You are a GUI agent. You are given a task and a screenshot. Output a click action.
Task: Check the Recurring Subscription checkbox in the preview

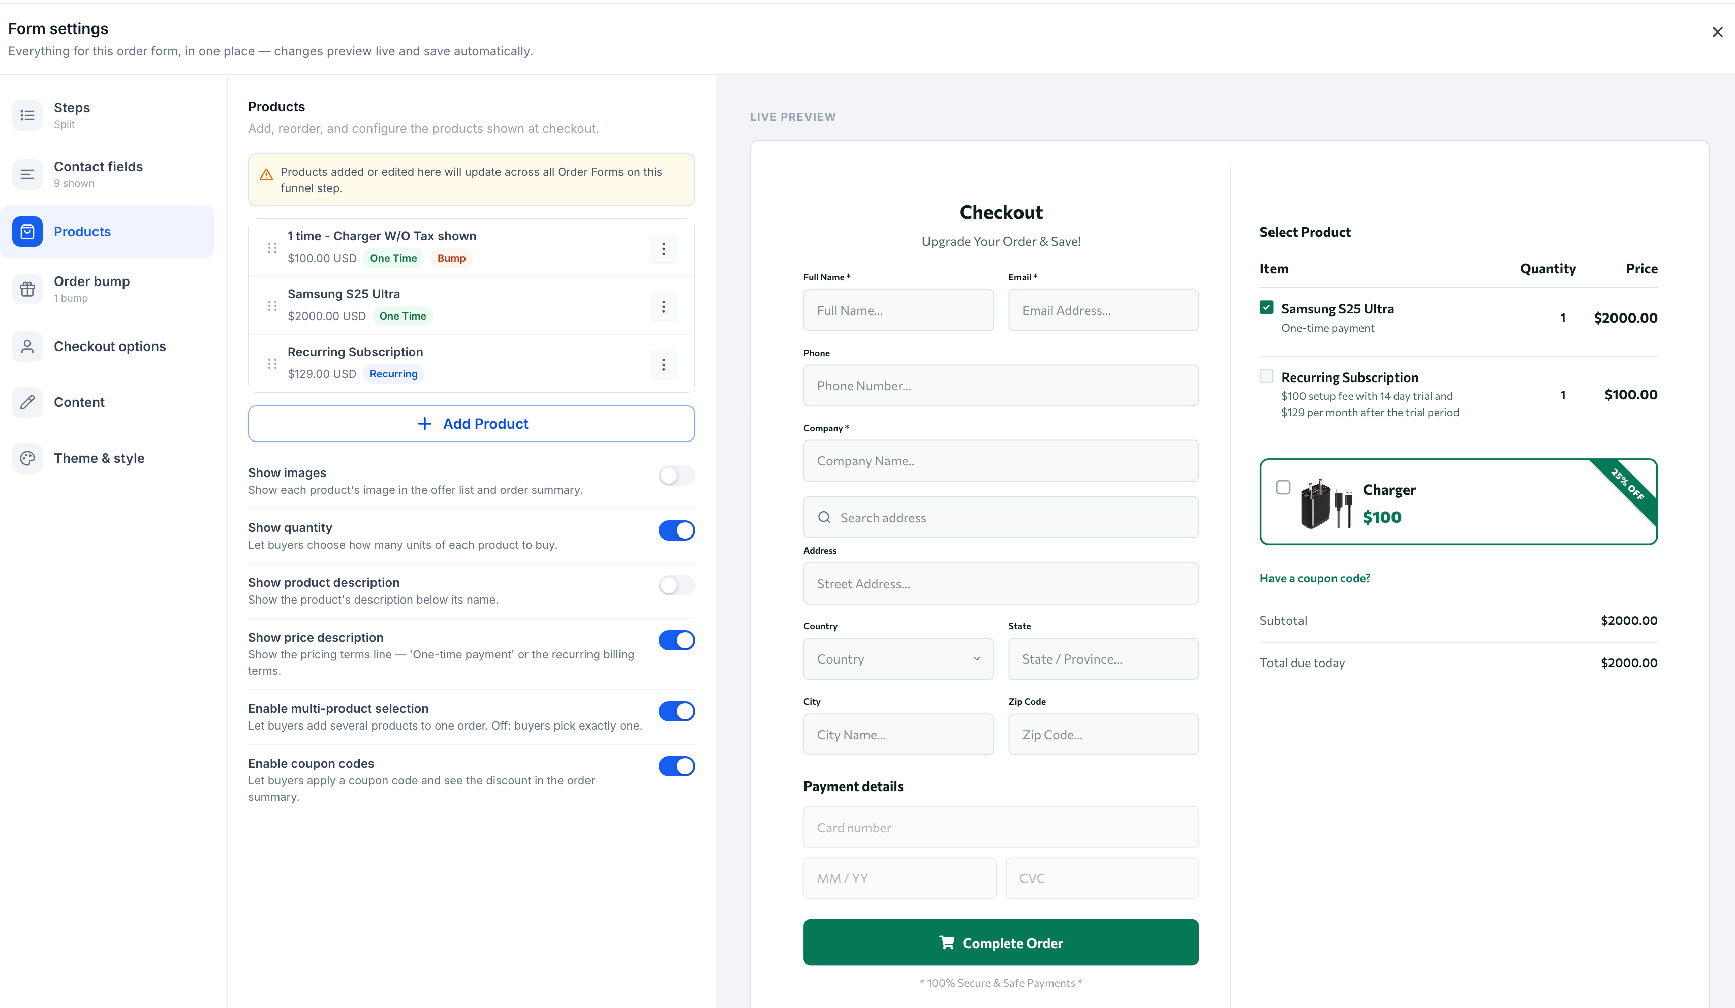[1266, 376]
